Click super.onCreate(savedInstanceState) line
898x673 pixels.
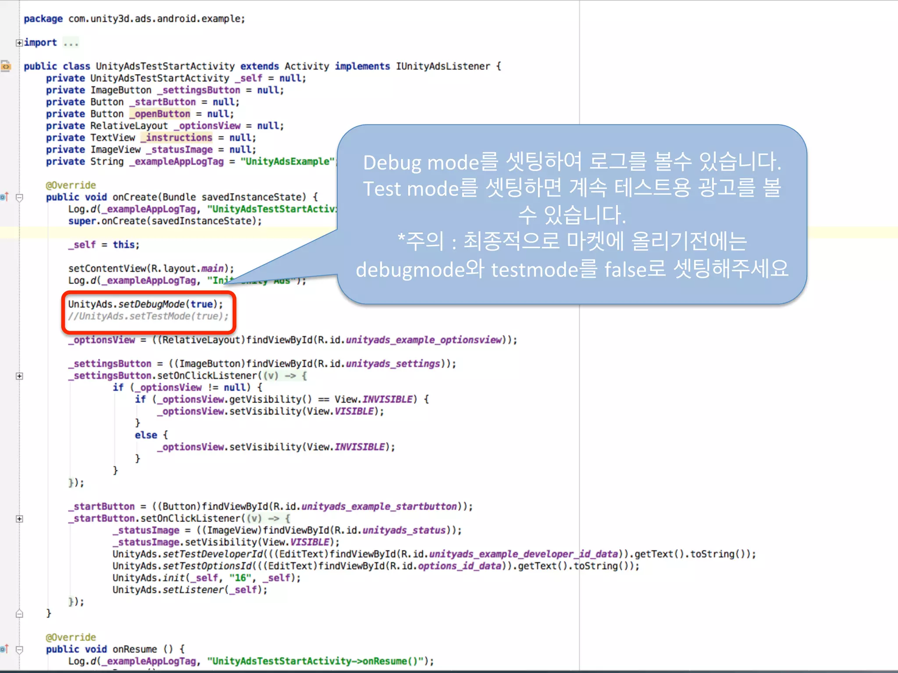165,221
